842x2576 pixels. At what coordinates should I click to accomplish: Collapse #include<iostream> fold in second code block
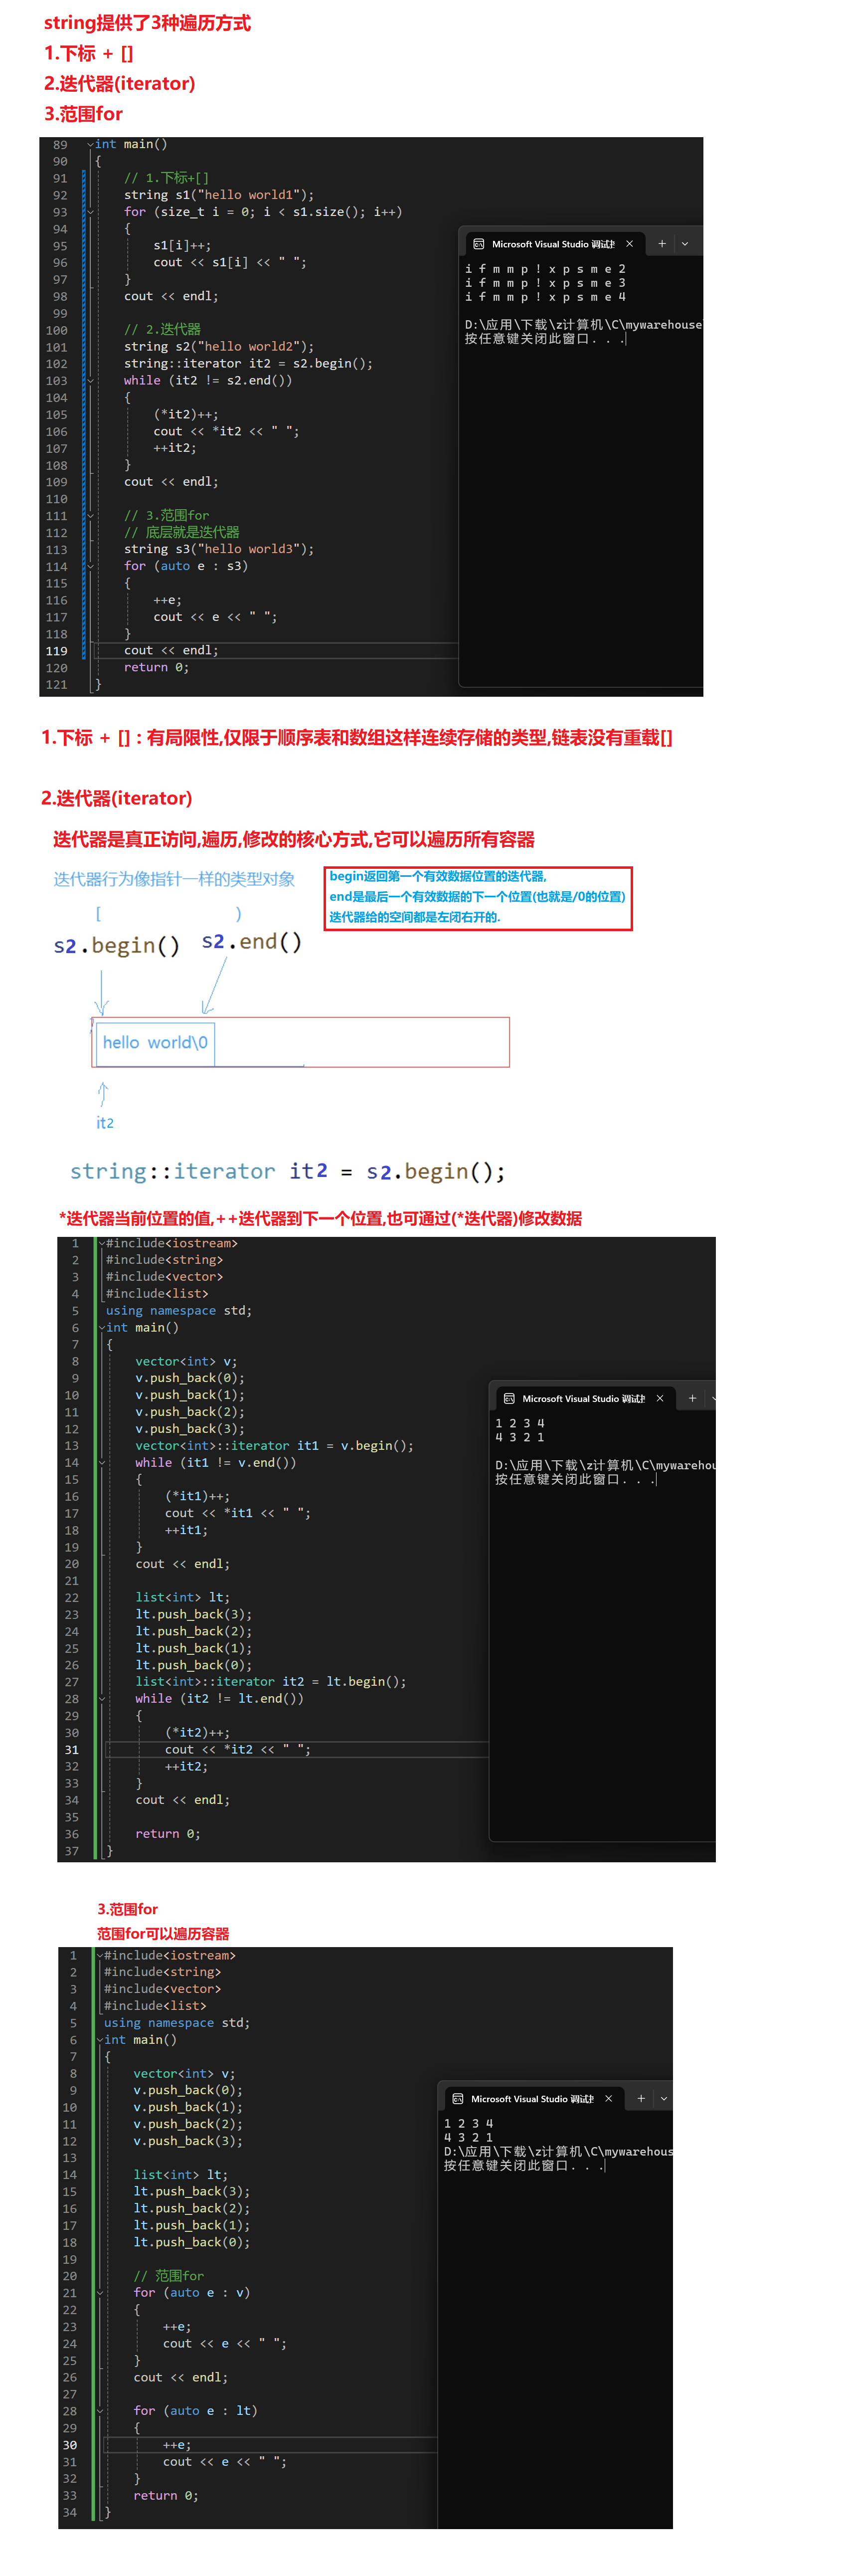point(102,1243)
